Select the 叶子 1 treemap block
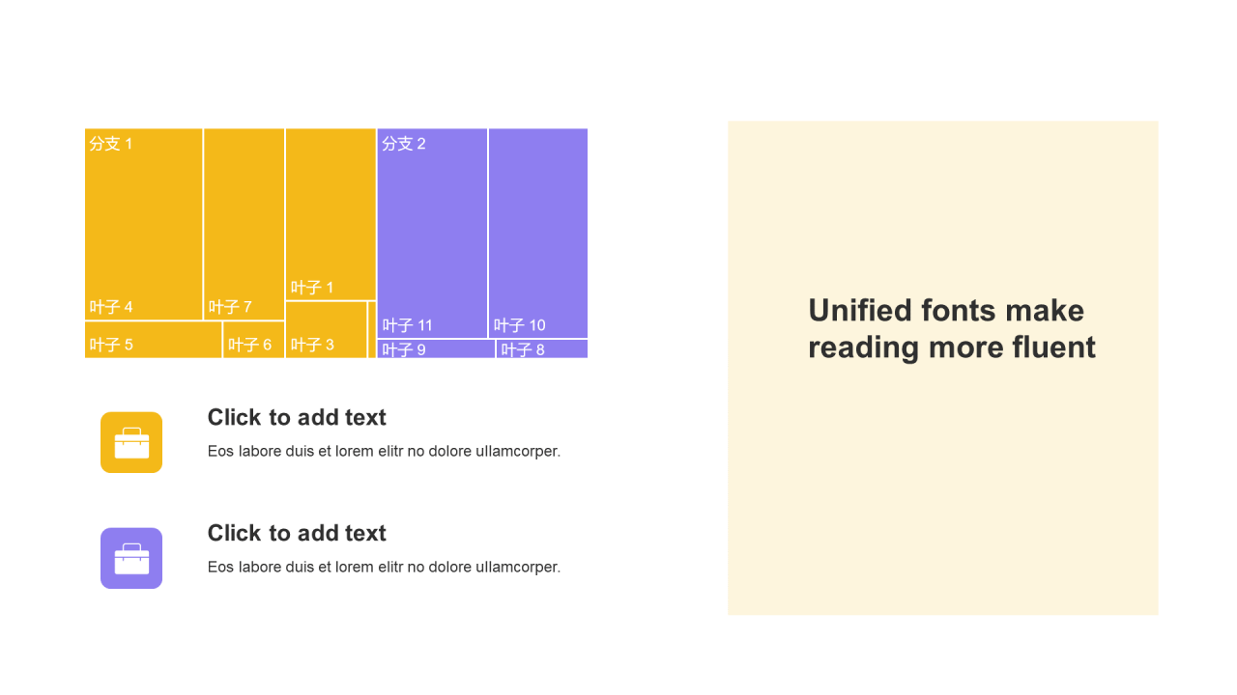This screenshot has width=1237, height=695. click(331, 214)
